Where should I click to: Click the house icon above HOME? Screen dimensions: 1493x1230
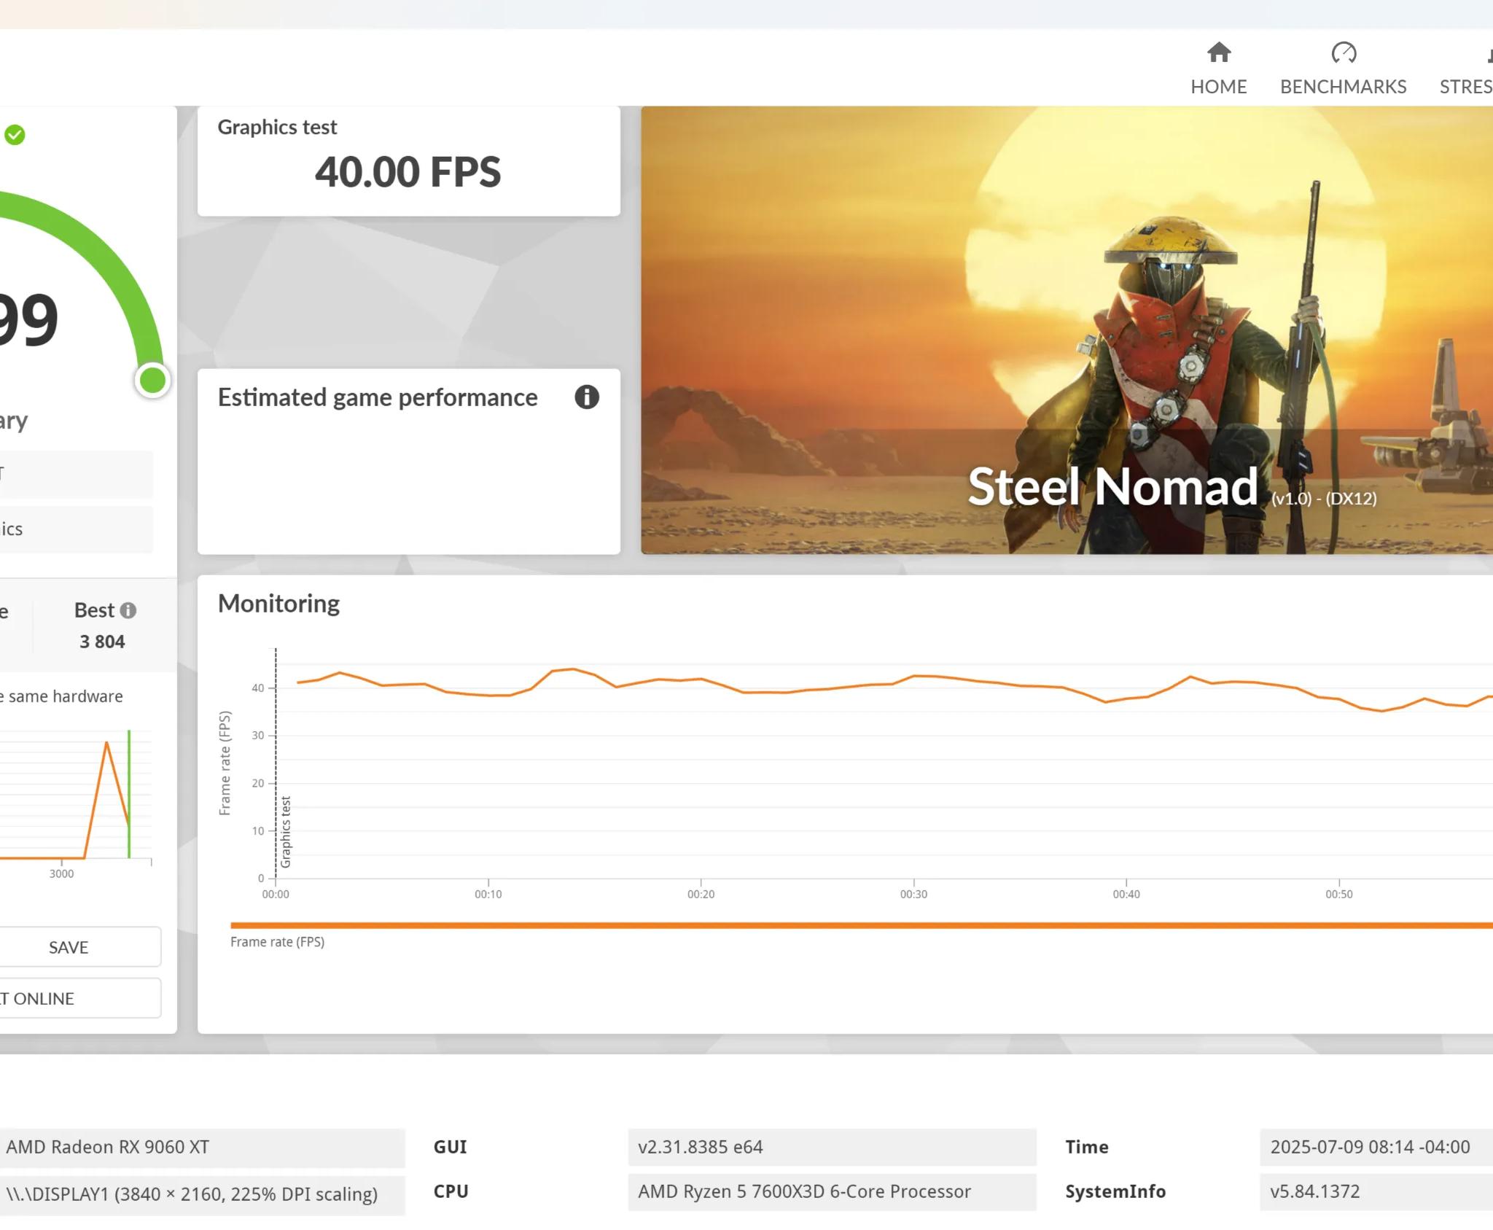(x=1219, y=52)
